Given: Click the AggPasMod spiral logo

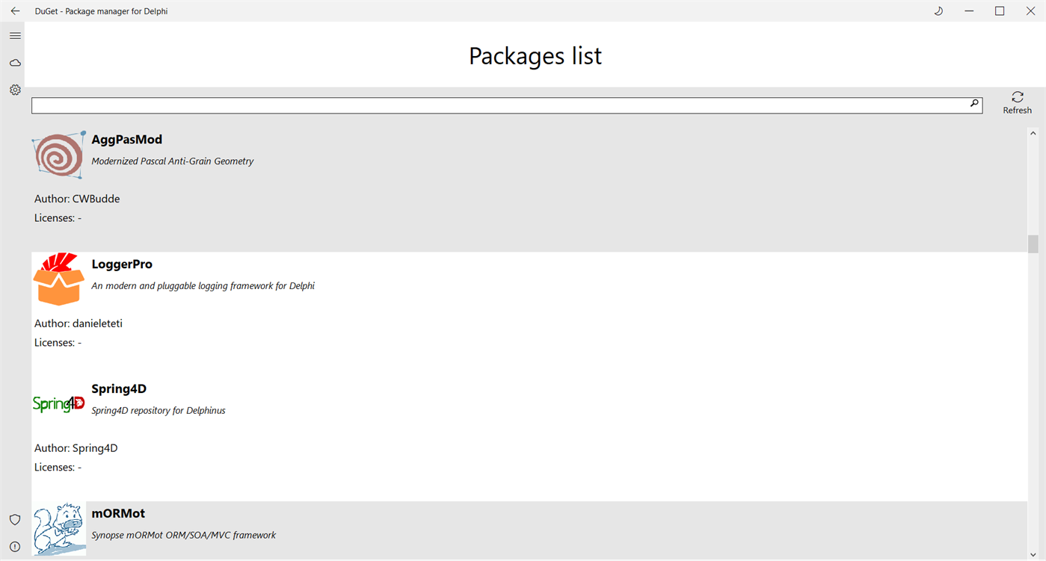Looking at the screenshot, I should (59, 155).
